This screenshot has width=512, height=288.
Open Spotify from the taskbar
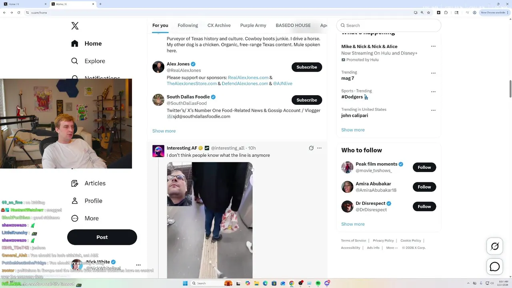click(318, 283)
